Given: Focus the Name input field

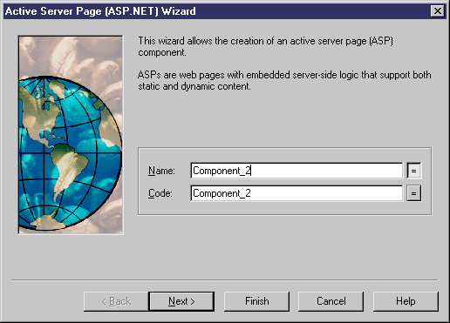Looking at the screenshot, I should [297, 171].
